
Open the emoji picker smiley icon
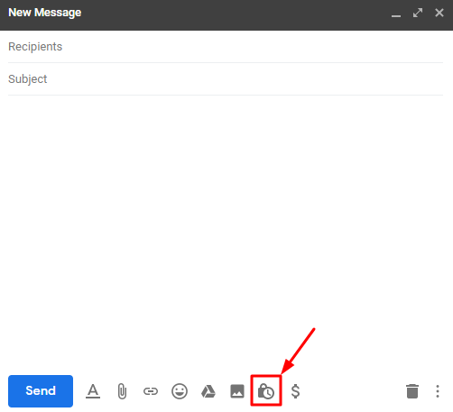pos(180,391)
